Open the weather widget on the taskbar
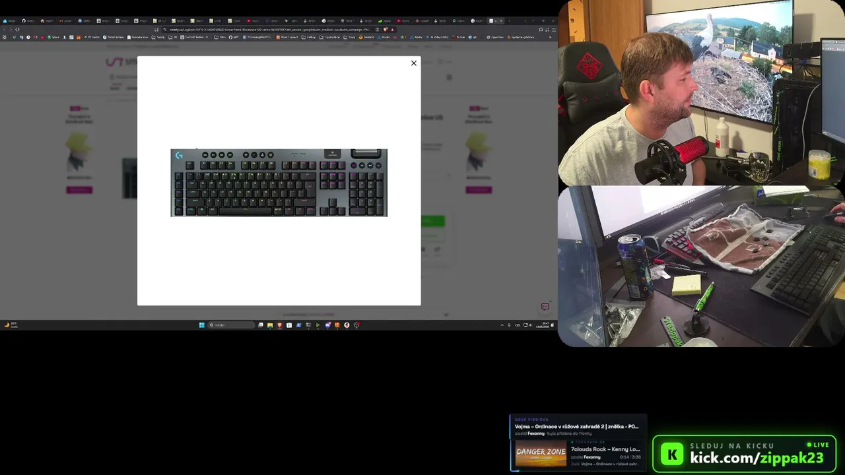Screen dimensions: 845x475 point(11,325)
